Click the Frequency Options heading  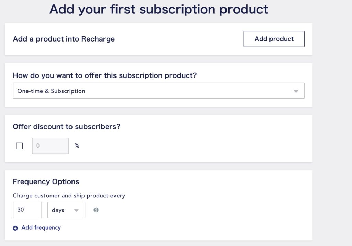[46, 181]
